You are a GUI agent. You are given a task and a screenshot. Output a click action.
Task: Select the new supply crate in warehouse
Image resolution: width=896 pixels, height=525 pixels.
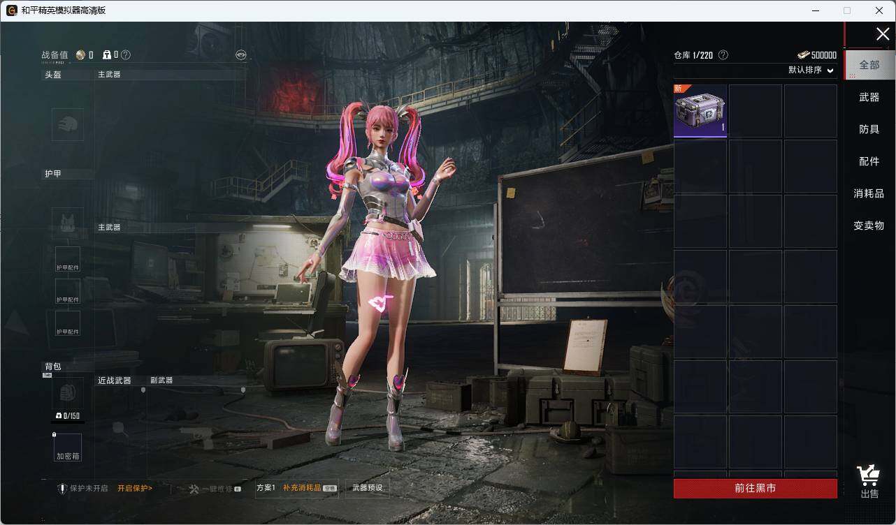pyautogui.click(x=700, y=111)
